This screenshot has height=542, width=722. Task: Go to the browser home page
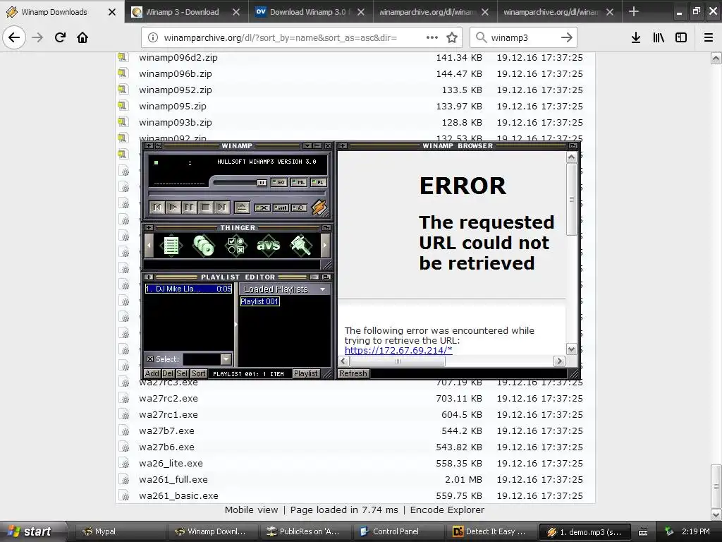(82, 37)
